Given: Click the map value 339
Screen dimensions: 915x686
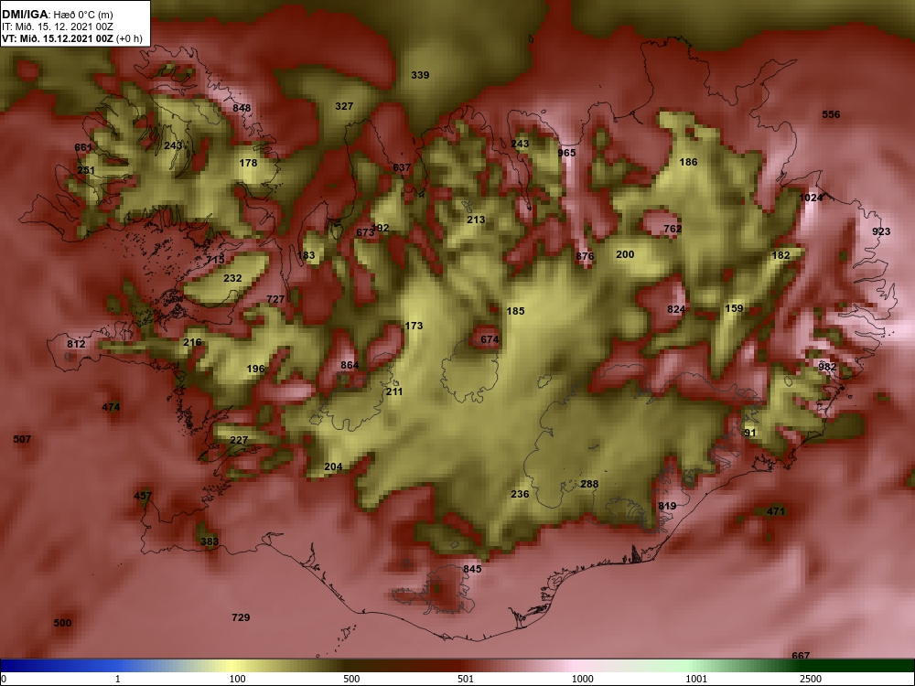Looking at the screenshot, I should (x=420, y=75).
